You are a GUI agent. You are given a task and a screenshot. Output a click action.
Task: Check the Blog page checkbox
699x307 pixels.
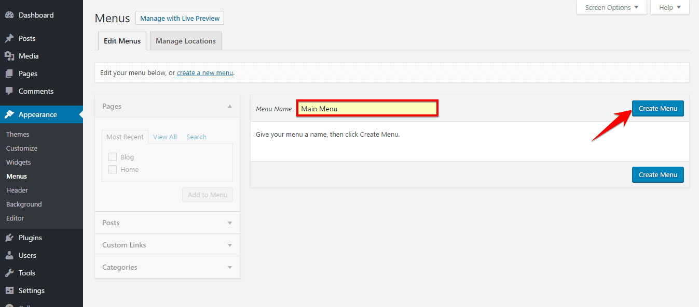pos(113,157)
